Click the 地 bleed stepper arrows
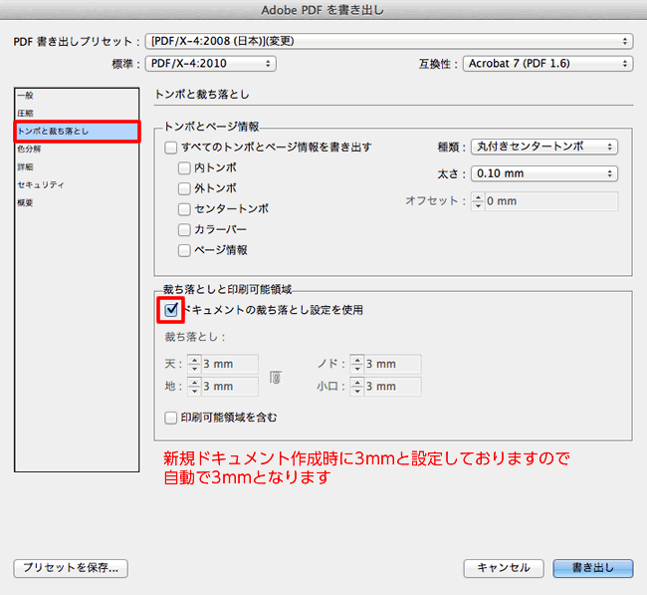Image resolution: width=647 pixels, height=595 pixels. coord(194,387)
